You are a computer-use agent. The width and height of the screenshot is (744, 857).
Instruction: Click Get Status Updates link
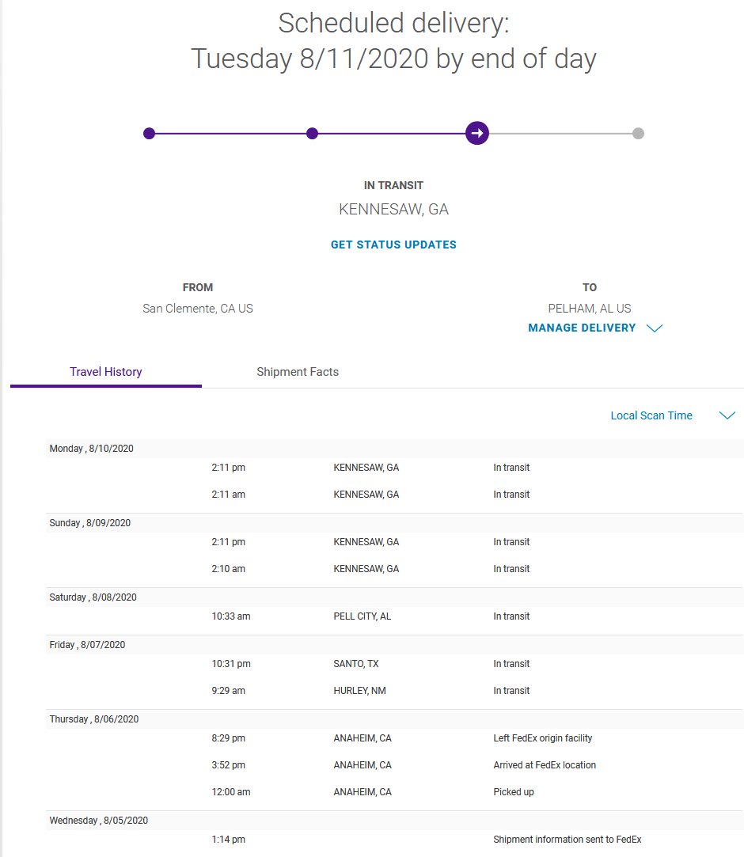click(393, 245)
